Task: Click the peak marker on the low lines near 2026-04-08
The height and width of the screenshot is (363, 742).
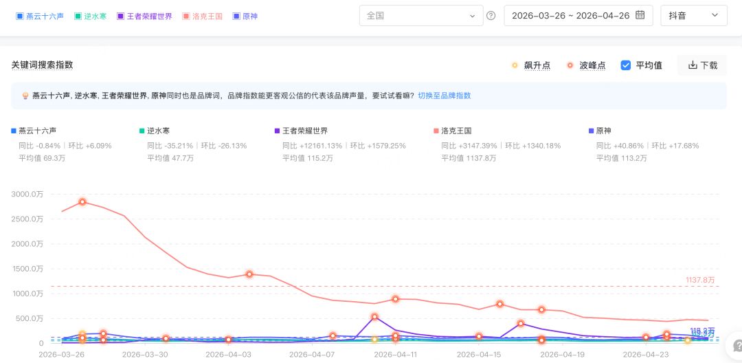Action: tap(333, 335)
